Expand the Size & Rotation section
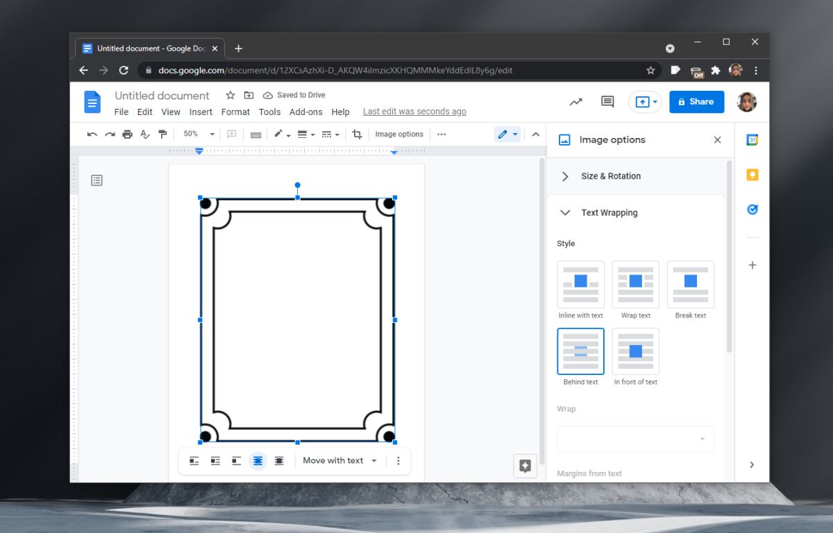The height and width of the screenshot is (533, 833). [610, 175]
